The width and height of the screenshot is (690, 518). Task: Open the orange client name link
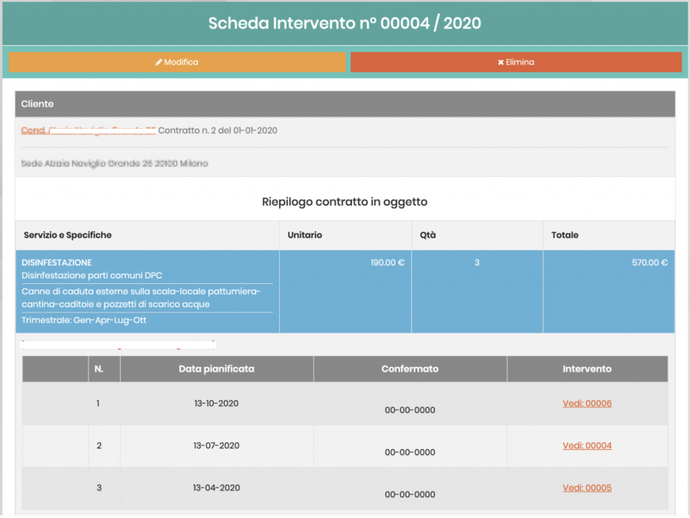point(88,131)
